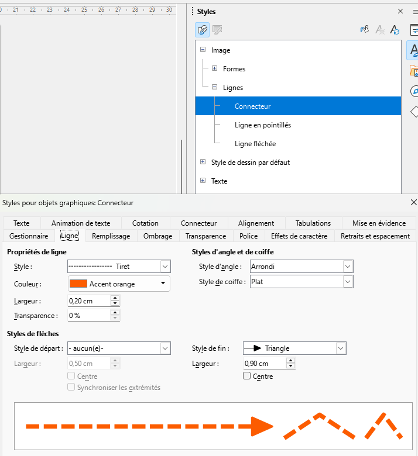Open the Gallery deck icon in sidebar

coord(414,71)
